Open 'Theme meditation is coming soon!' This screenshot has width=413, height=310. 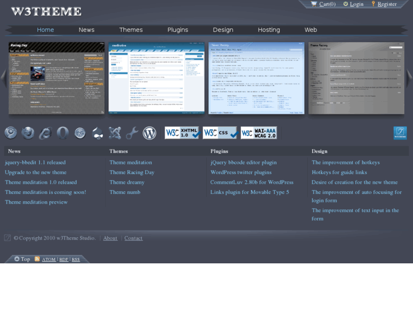pos(45,192)
